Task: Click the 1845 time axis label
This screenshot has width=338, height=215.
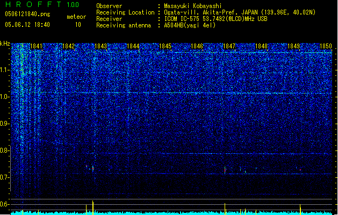Action: click(x=165, y=46)
